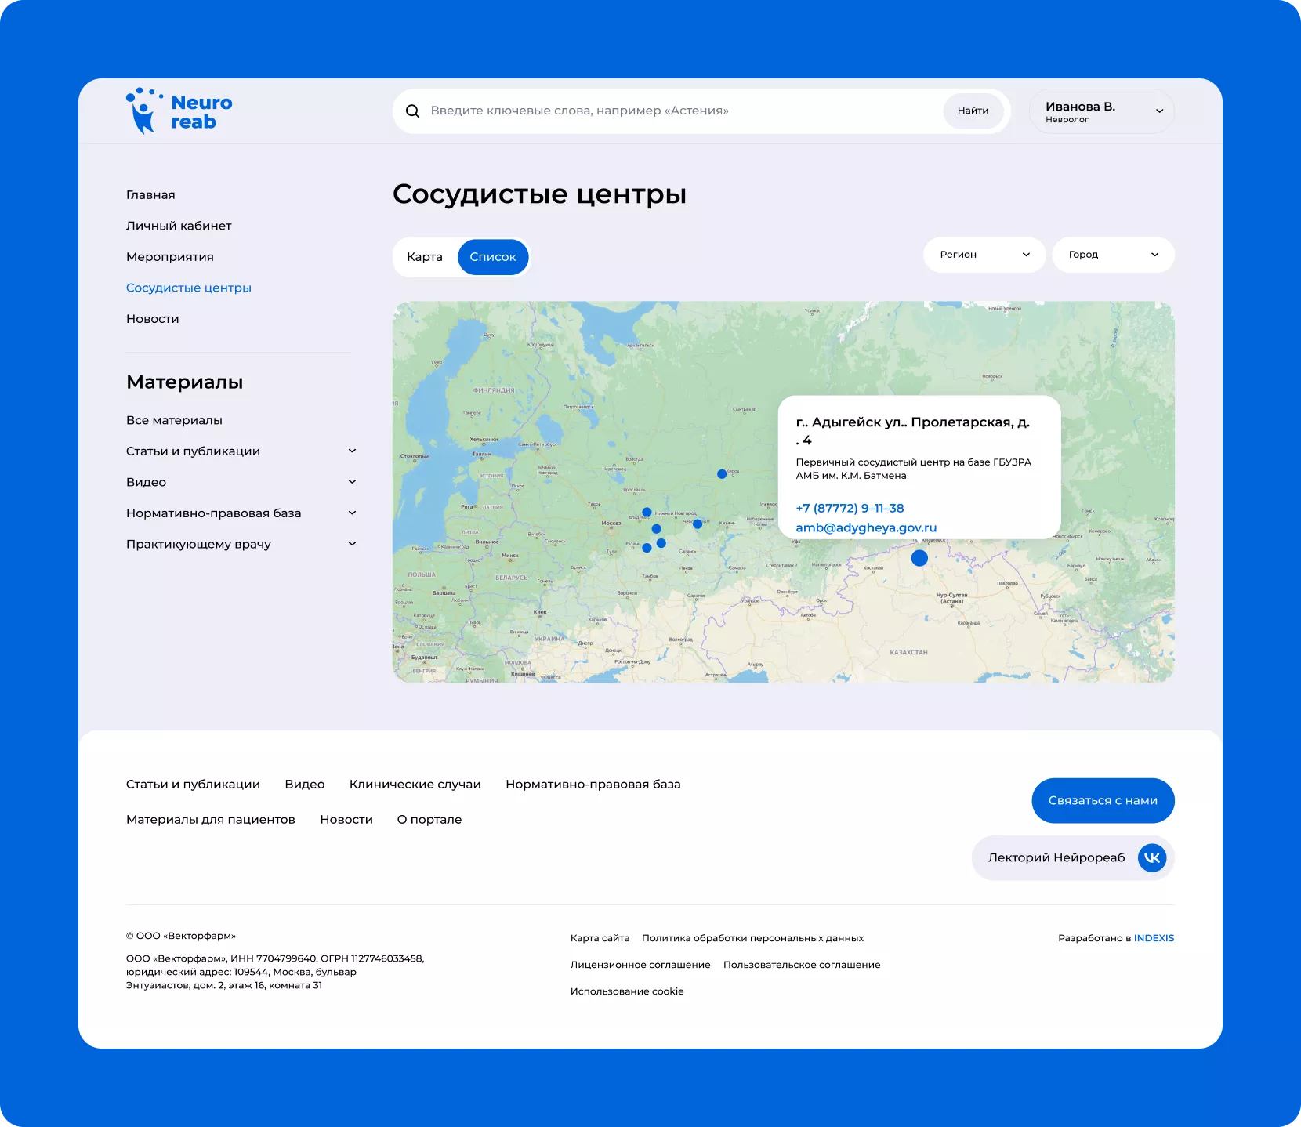This screenshot has width=1301, height=1127.
Task: Open Мероприятия page
Action: (170, 257)
